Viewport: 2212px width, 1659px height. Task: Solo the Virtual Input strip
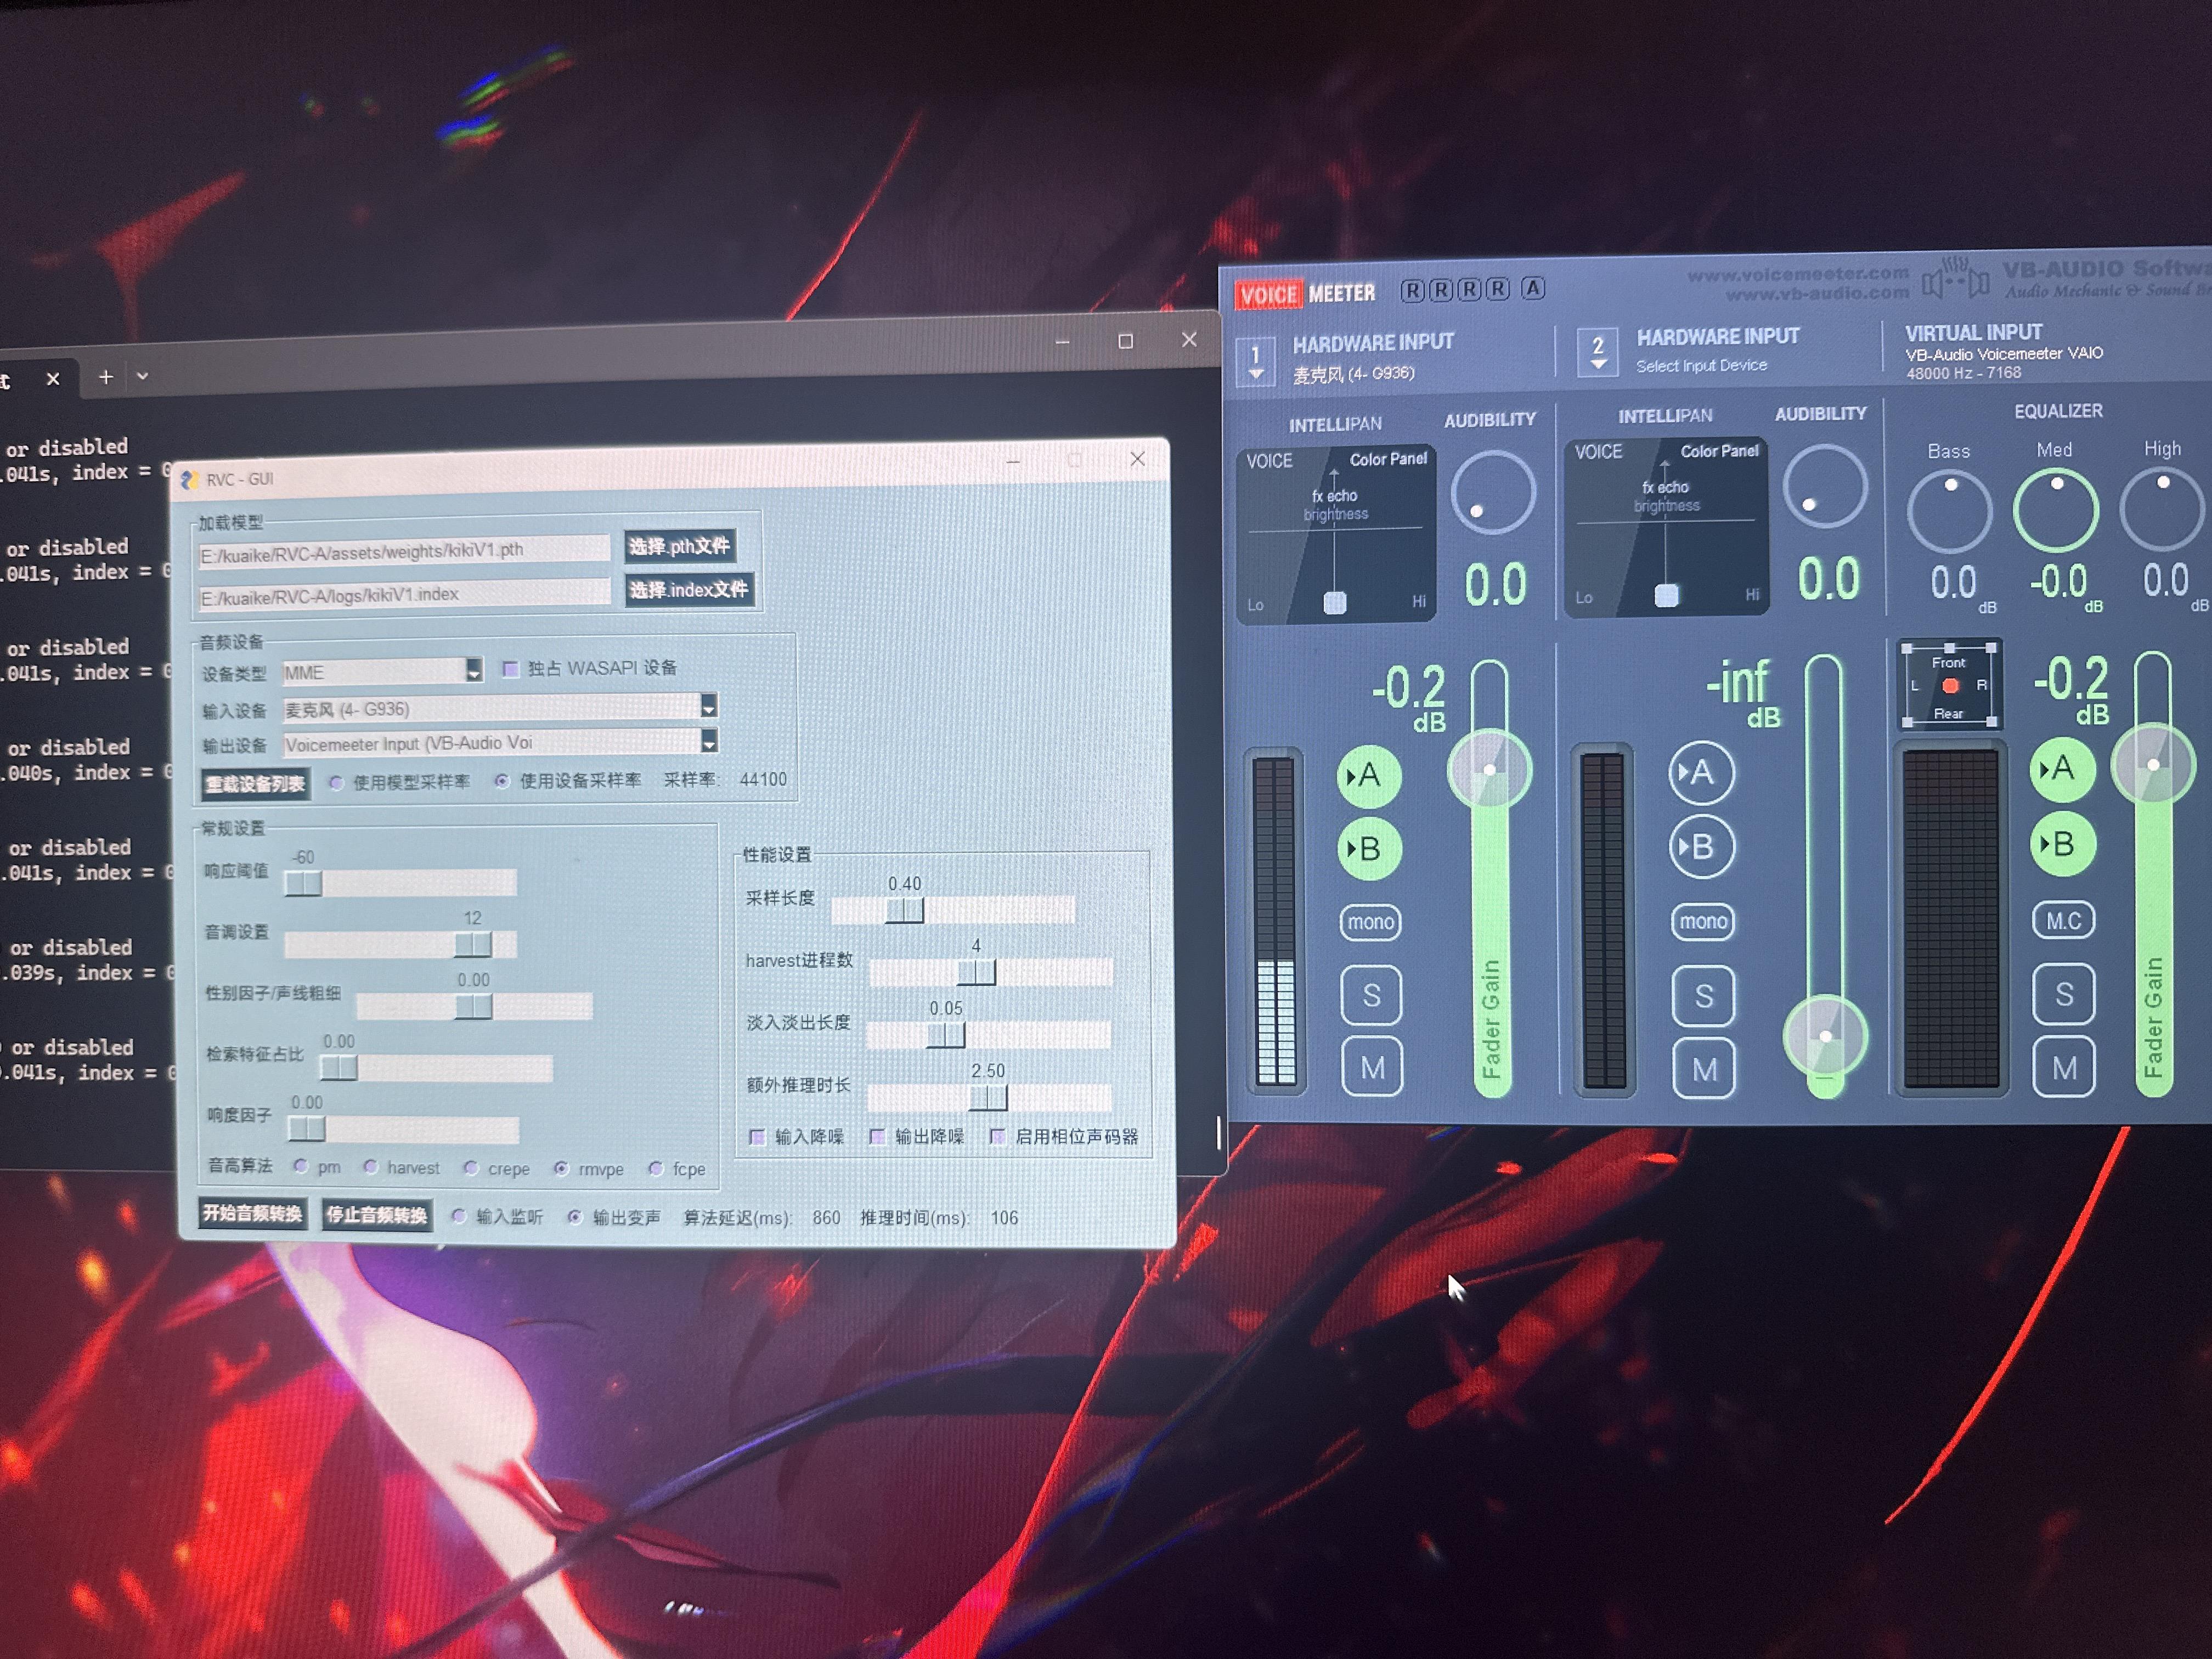2064,994
